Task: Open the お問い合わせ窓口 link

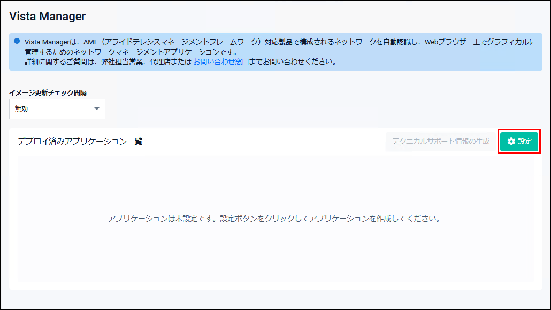Action: [221, 62]
